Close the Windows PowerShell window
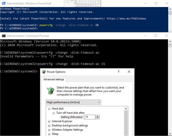Screen dimensions: 172x136 click(x=167, y=3)
